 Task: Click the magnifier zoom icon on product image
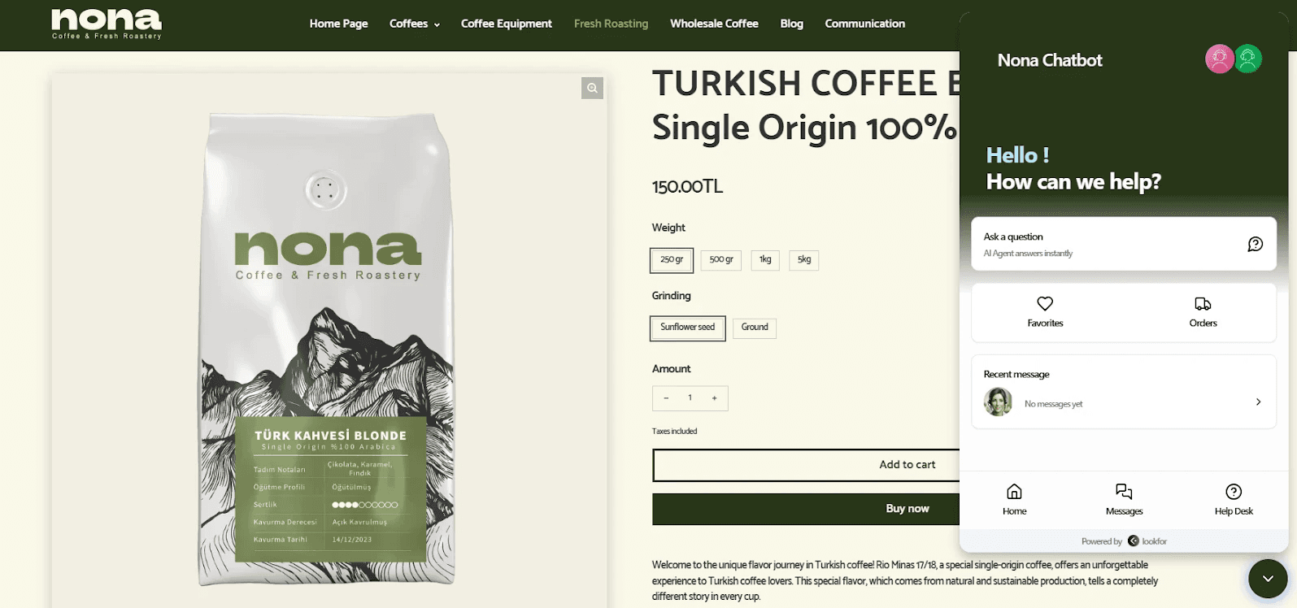click(x=592, y=88)
